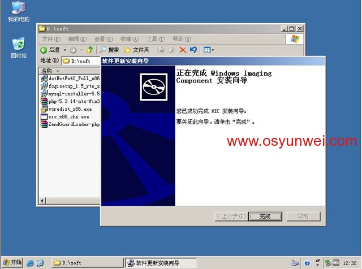Open the Help menu in Explorer
The width and height of the screenshot is (362, 269).
click(x=182, y=39)
